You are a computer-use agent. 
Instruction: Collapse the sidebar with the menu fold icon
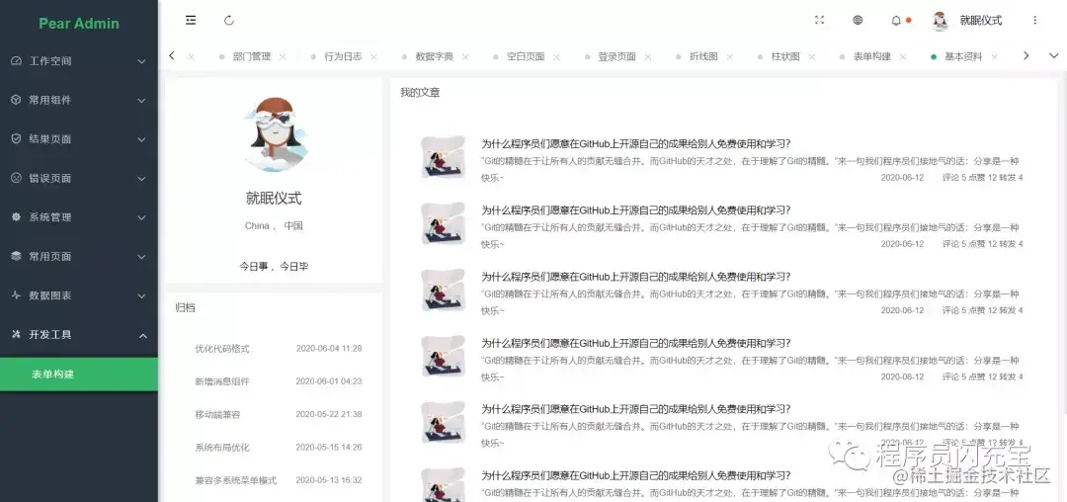(x=191, y=21)
